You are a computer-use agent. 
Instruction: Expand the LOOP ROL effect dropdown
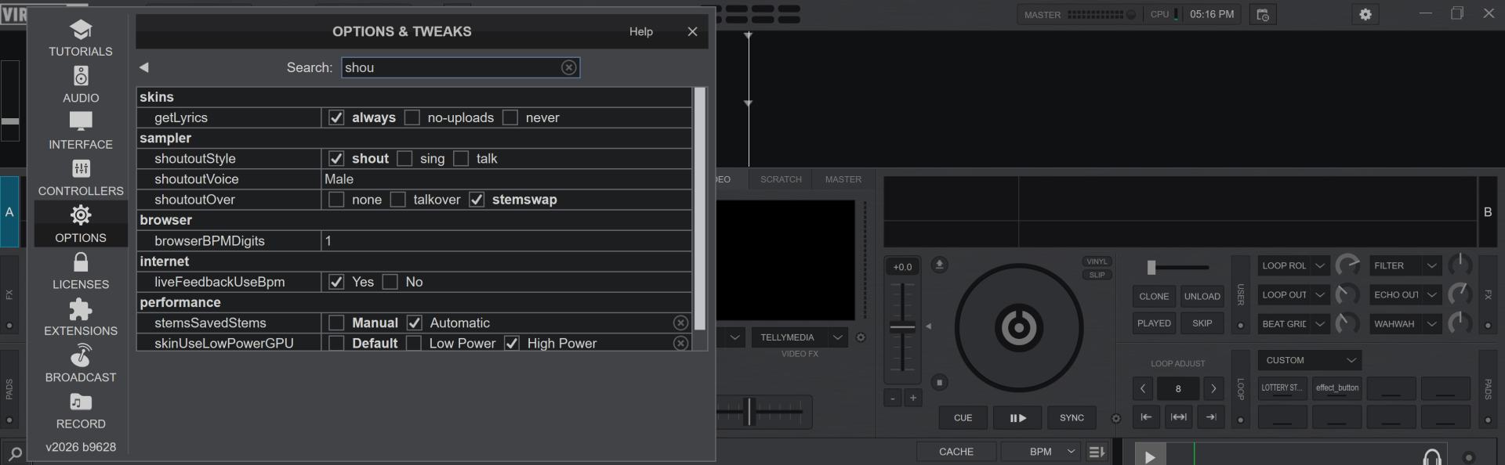(x=1320, y=266)
